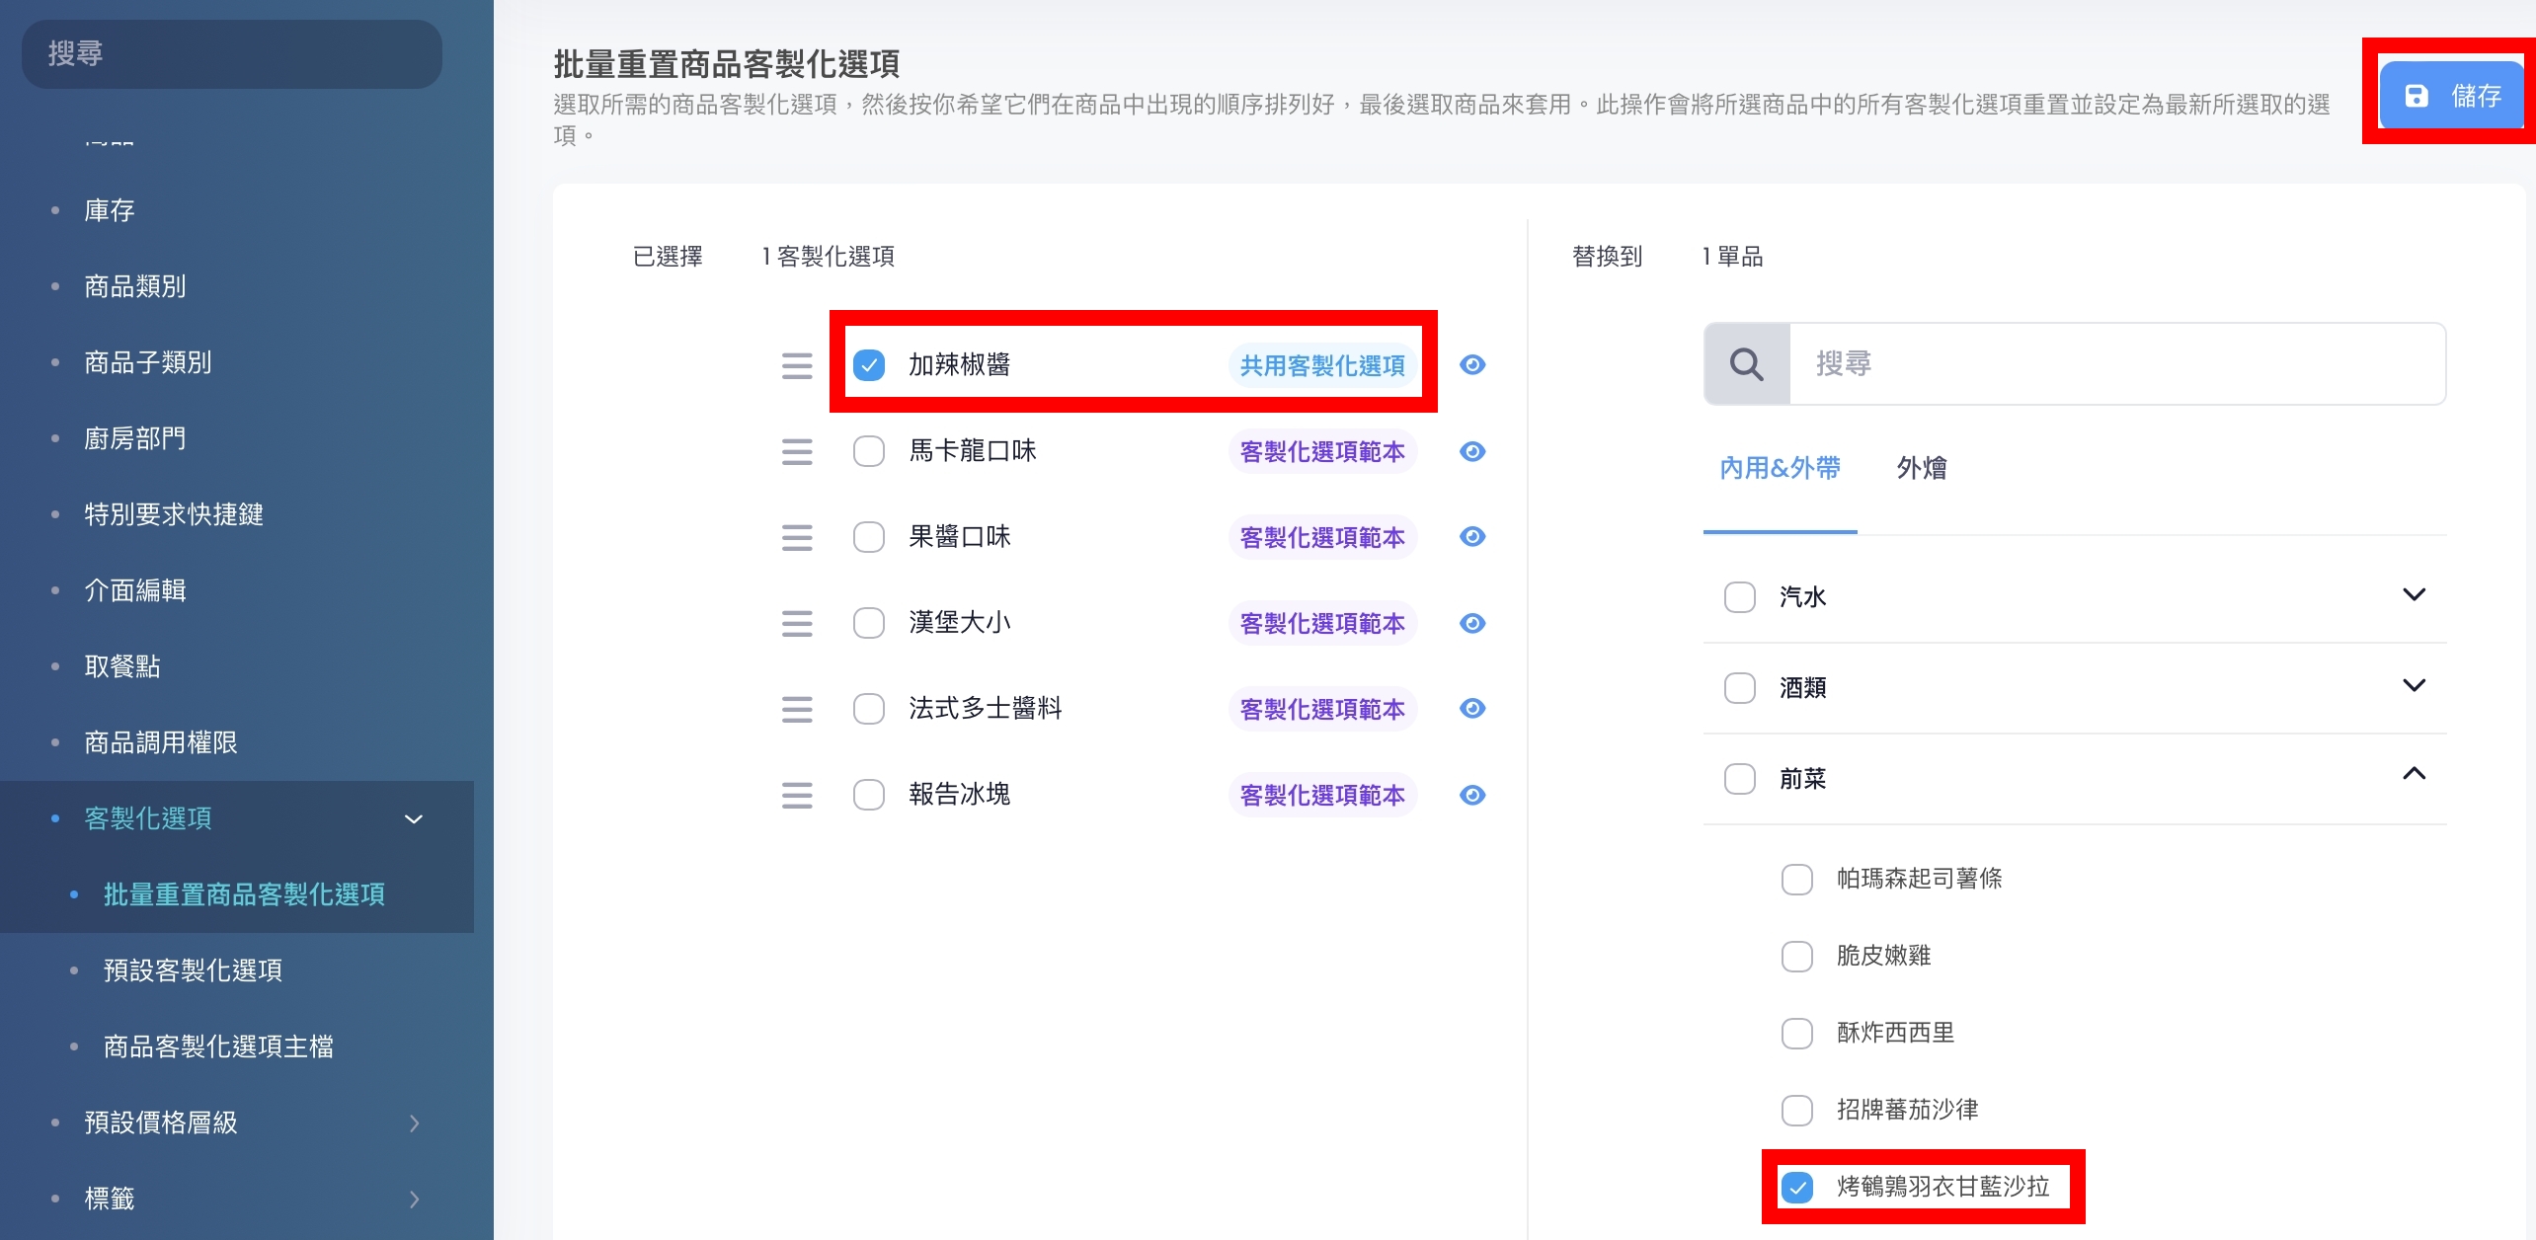
Task: Select the 前菜 category checkbox
Action: 1740,779
